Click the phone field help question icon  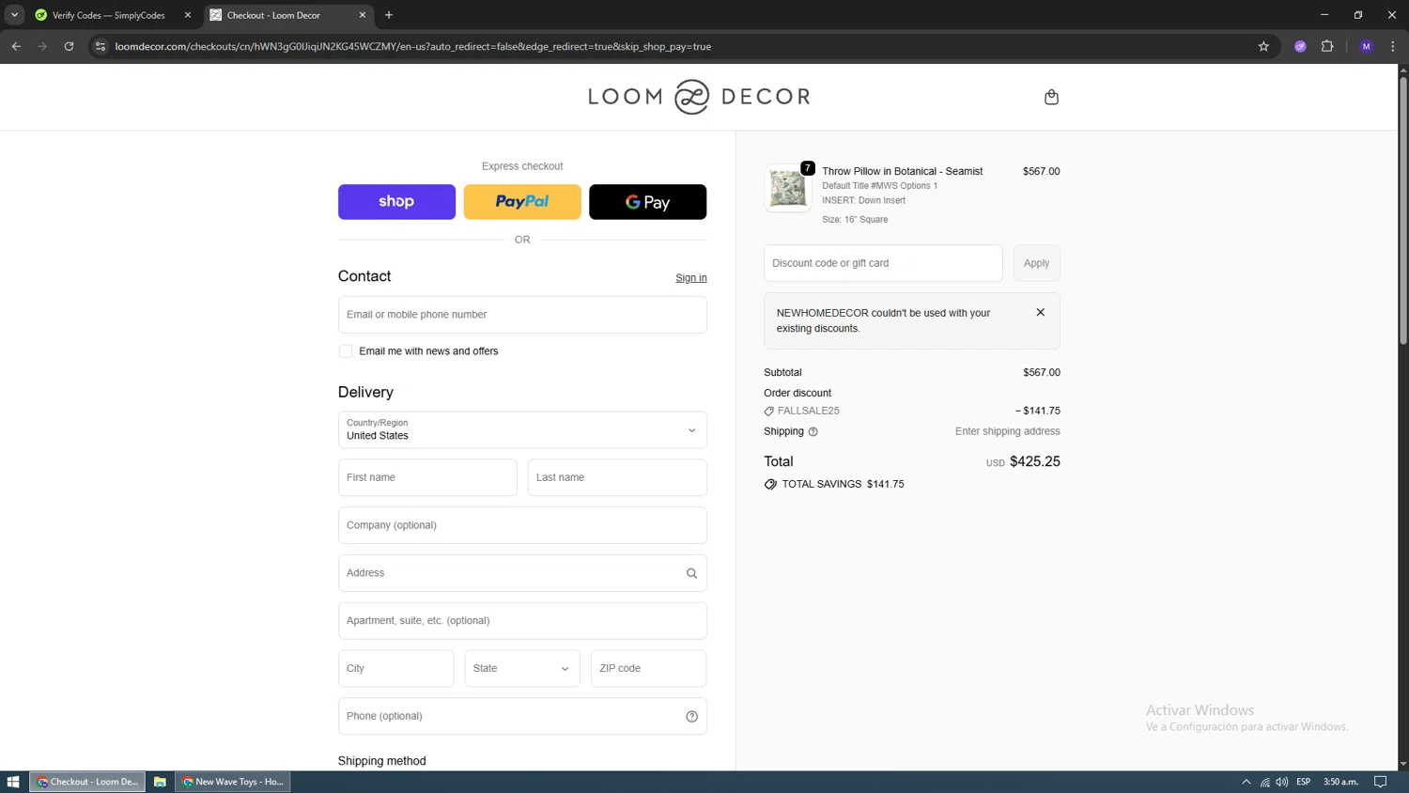point(691,716)
